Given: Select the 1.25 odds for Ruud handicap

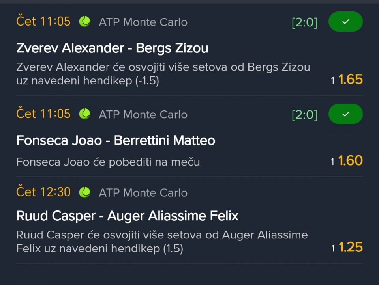Looking at the screenshot, I should [x=350, y=247].
